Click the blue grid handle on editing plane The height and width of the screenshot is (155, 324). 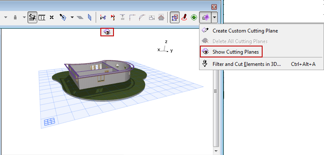coord(50,121)
